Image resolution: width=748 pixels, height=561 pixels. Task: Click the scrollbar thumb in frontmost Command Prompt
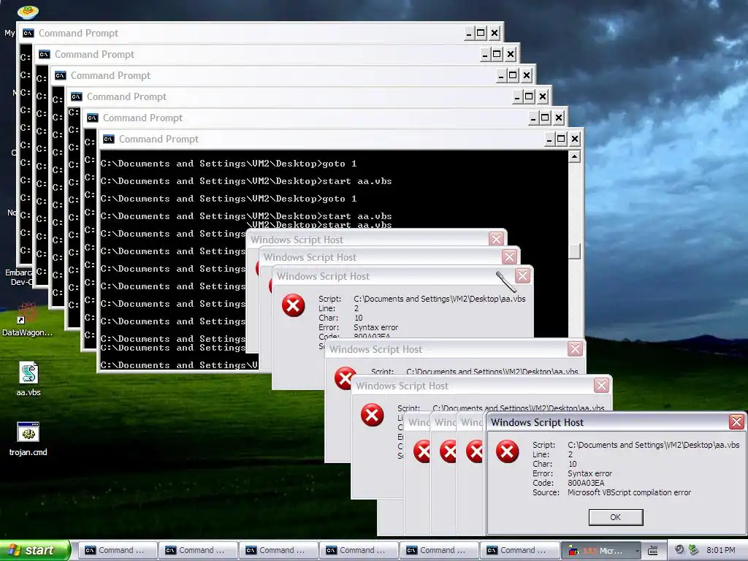click(574, 251)
